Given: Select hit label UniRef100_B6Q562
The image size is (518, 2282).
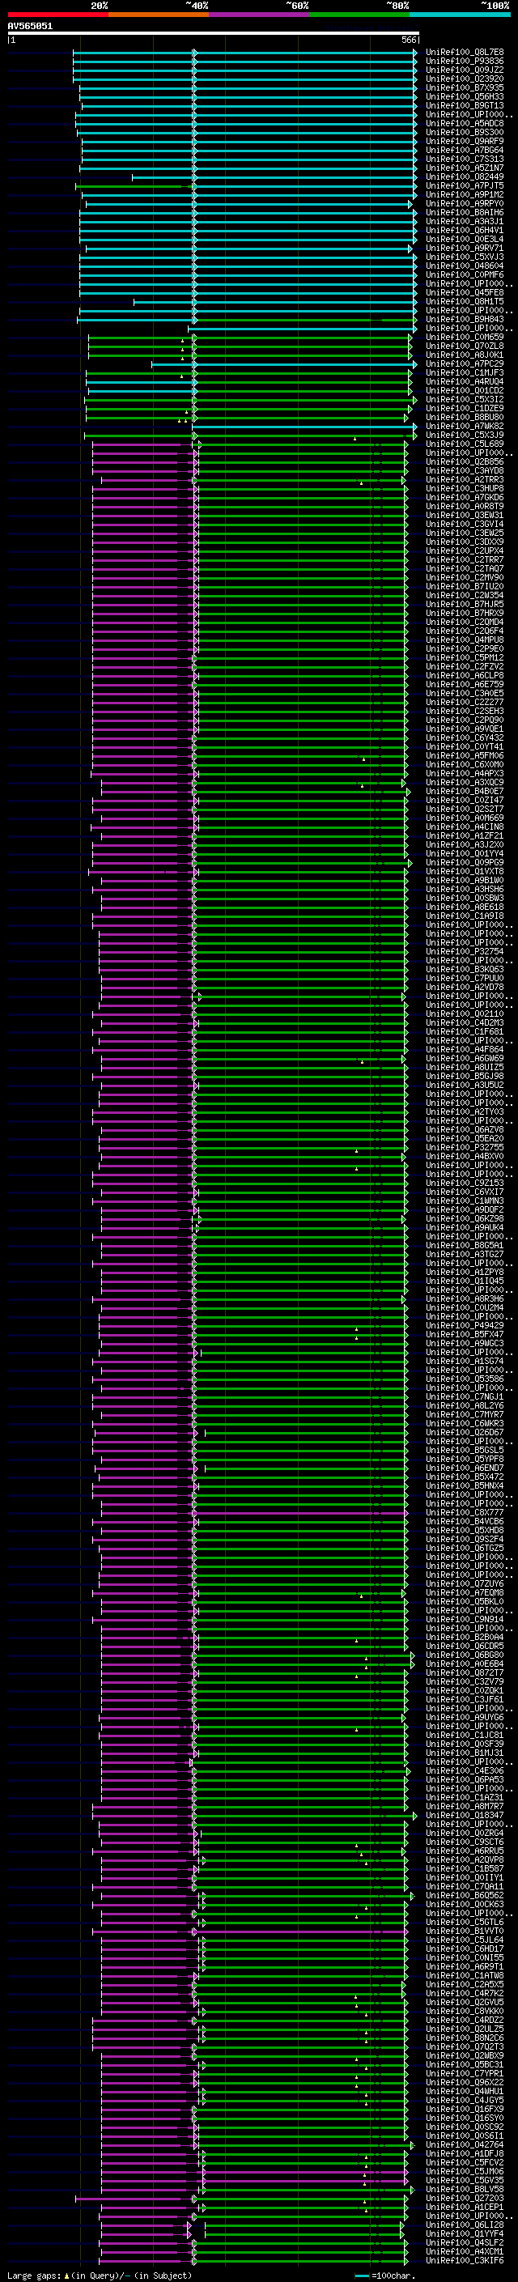Looking at the screenshot, I should [x=464, y=1895].
